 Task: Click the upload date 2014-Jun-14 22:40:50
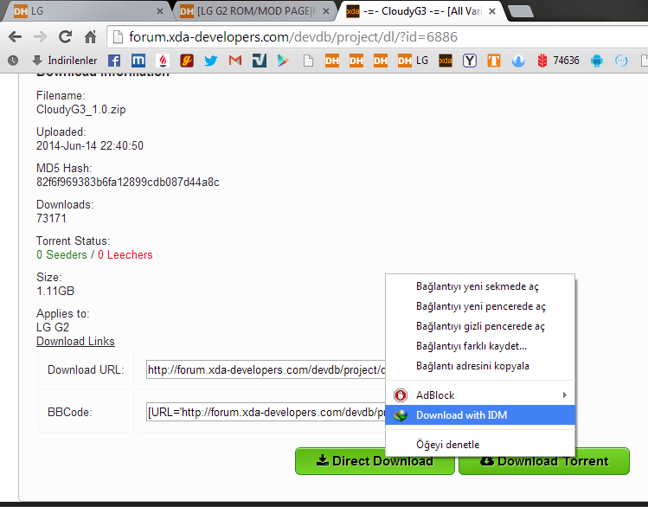90,146
